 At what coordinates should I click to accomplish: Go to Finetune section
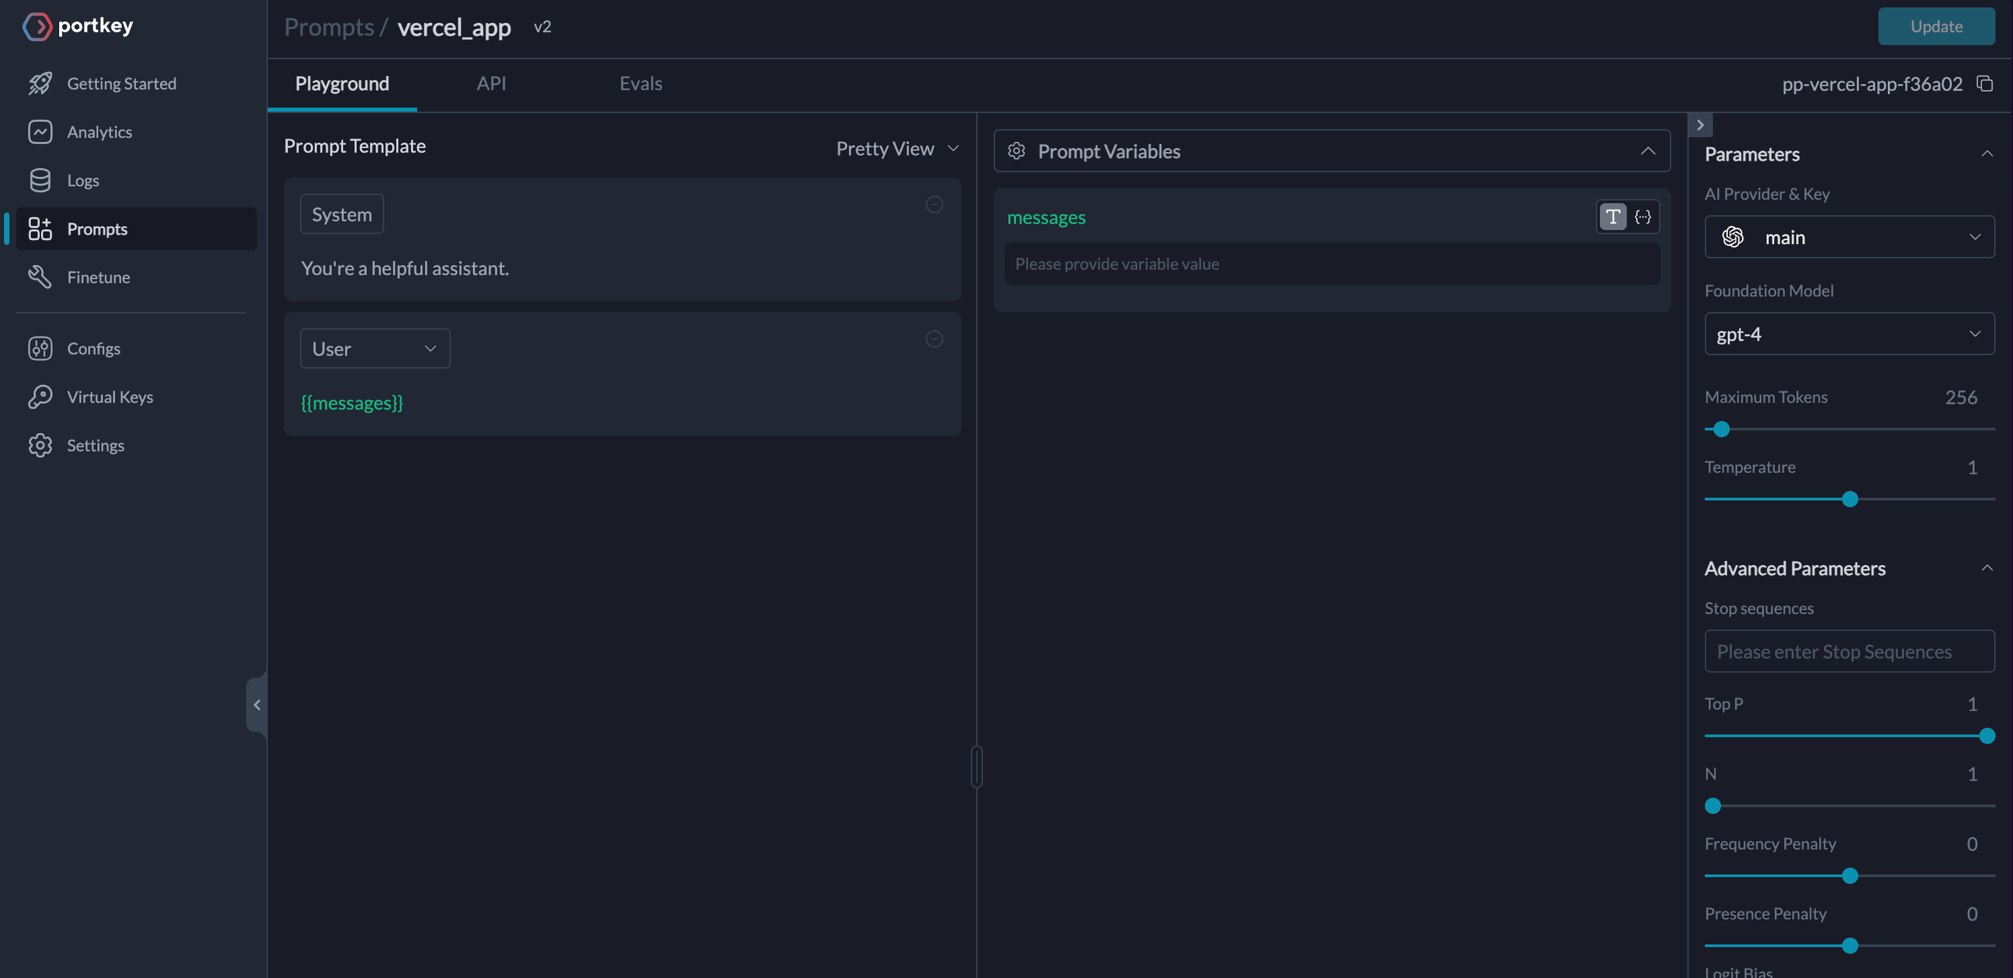(x=98, y=277)
